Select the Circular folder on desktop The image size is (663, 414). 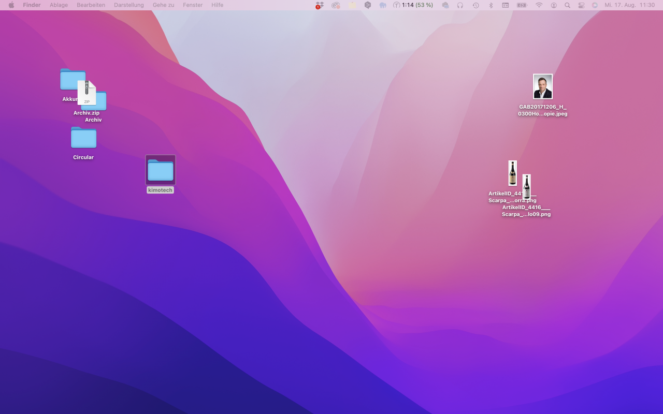(83, 138)
